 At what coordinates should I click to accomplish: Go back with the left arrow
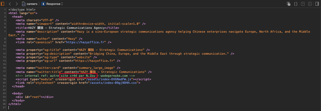click(x=10, y=4)
